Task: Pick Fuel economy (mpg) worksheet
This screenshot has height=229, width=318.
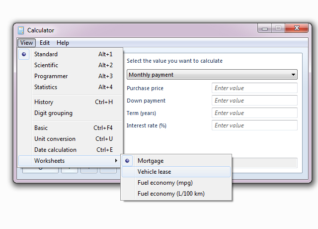Action: pos(165,183)
